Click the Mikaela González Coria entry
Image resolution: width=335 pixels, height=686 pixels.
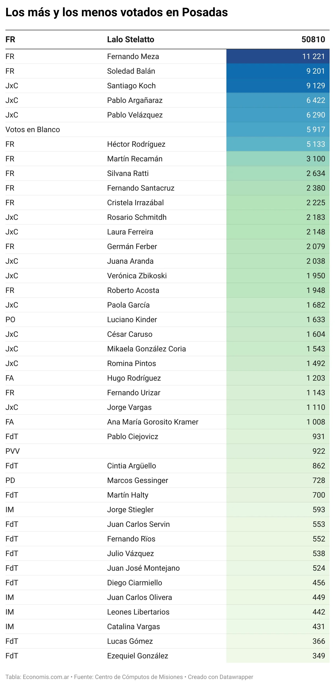(146, 349)
